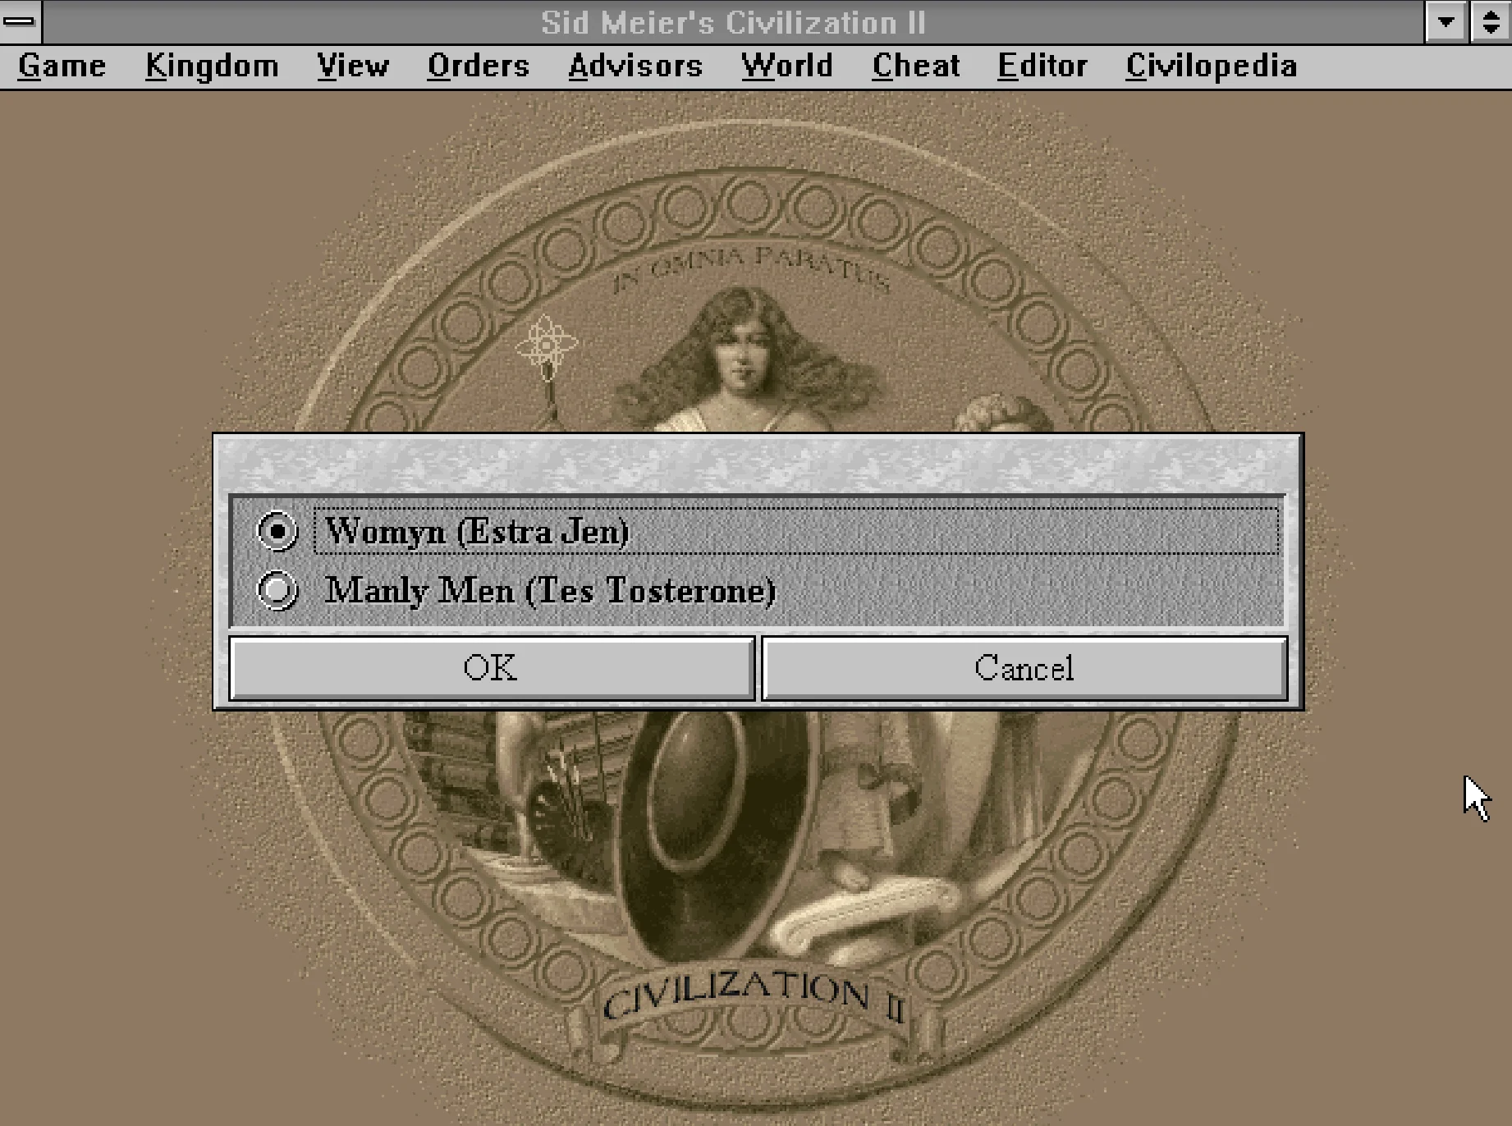Select the Womyn (Estra Jen) radio button
Image resolution: width=1512 pixels, height=1126 pixels.
(277, 531)
